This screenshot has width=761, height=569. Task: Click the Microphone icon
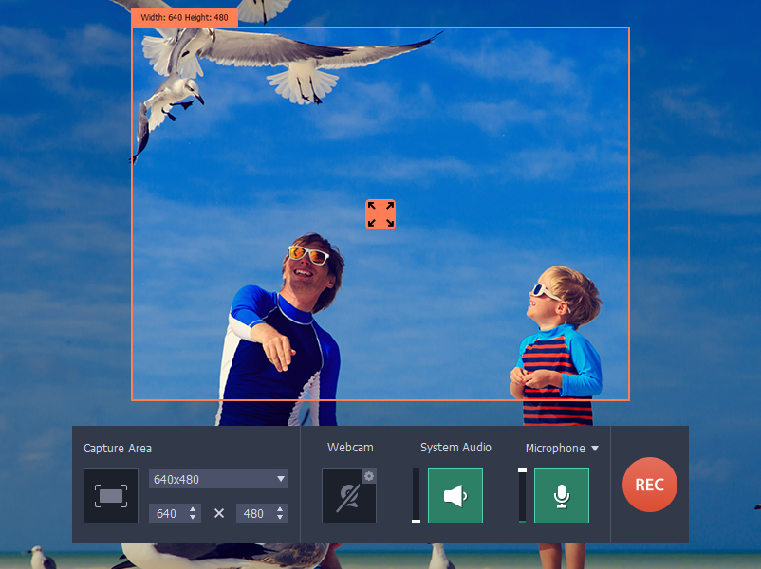tap(561, 495)
